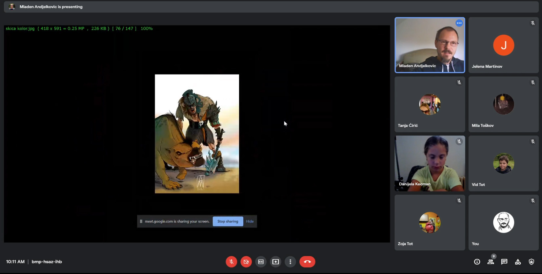Open the more options three-dot menu
The height and width of the screenshot is (274, 542).
click(x=290, y=262)
